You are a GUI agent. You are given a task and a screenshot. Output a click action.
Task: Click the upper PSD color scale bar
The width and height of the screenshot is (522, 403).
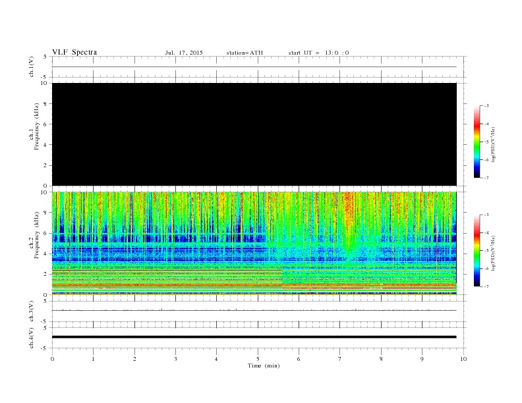click(477, 142)
